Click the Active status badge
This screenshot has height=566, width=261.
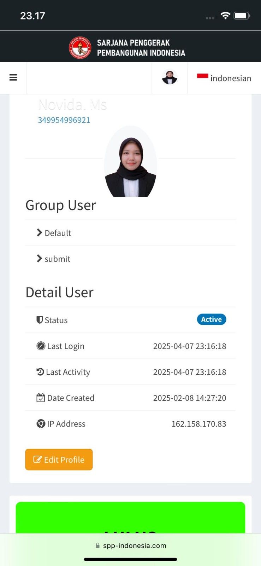(x=211, y=319)
